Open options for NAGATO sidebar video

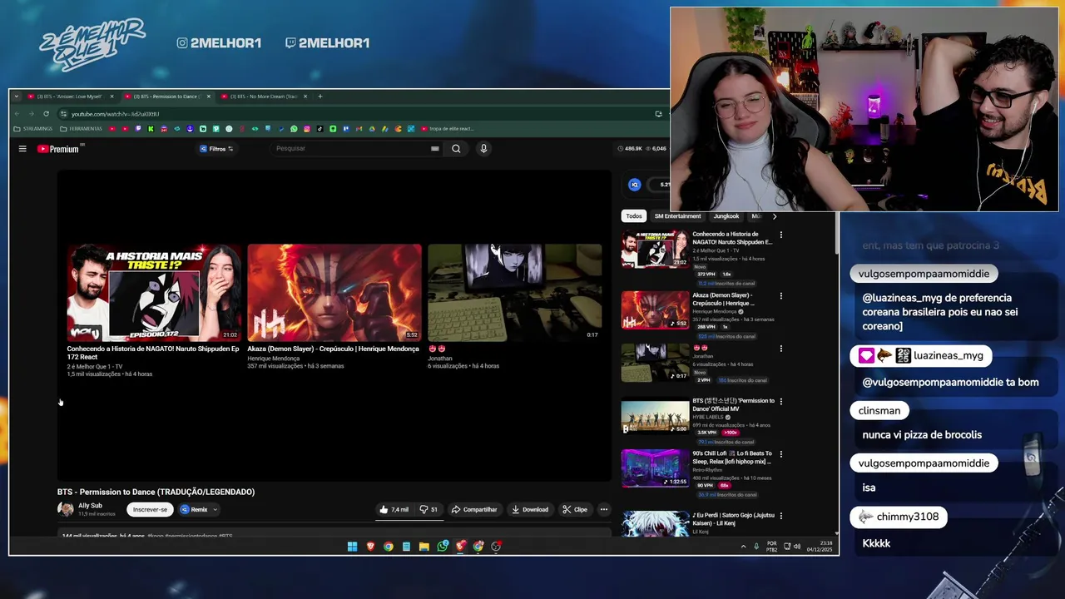point(780,235)
